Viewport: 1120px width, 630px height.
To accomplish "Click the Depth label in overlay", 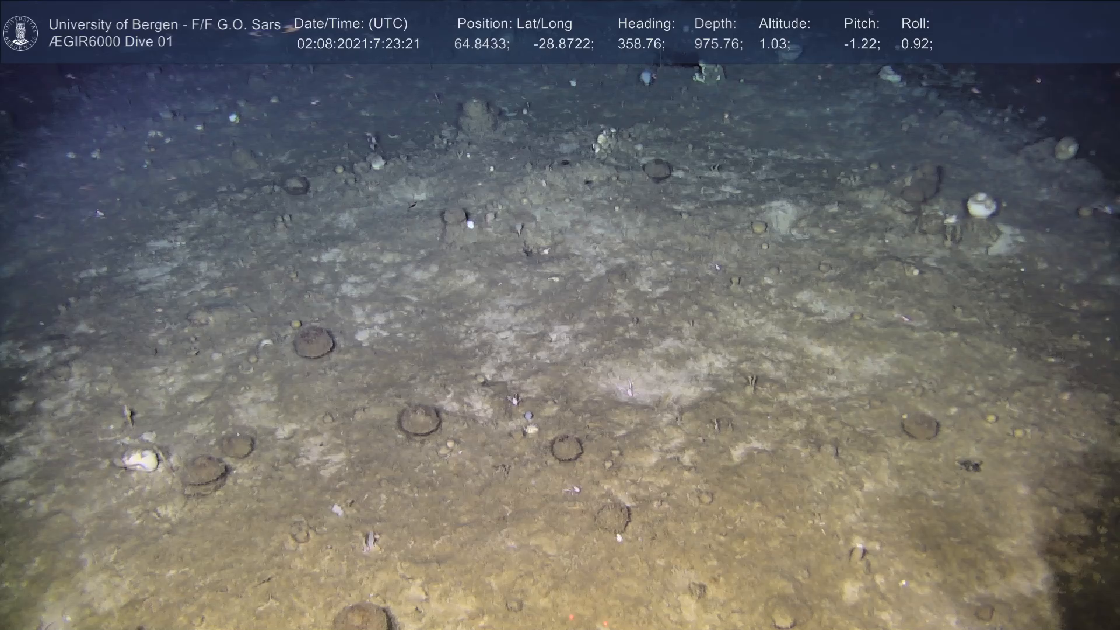I will pyautogui.click(x=715, y=23).
